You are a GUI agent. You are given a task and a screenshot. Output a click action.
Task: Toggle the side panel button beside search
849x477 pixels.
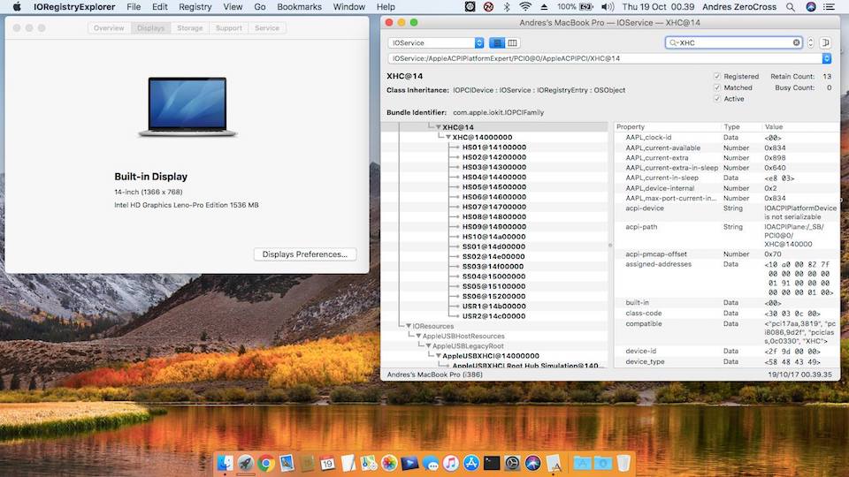click(825, 42)
